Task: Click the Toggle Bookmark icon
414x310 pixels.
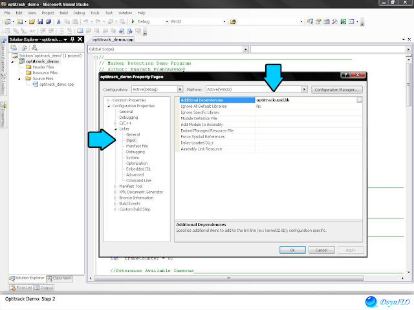Action: click(80, 31)
